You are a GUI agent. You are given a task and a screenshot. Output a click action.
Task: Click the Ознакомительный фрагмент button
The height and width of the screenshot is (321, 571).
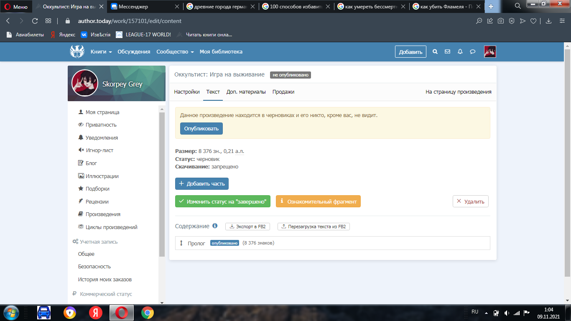(x=318, y=201)
